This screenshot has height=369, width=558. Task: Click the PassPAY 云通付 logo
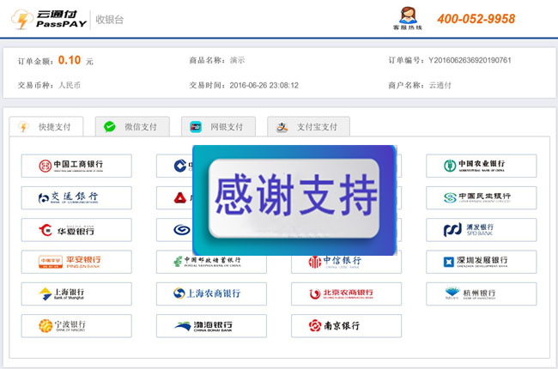coord(49,19)
